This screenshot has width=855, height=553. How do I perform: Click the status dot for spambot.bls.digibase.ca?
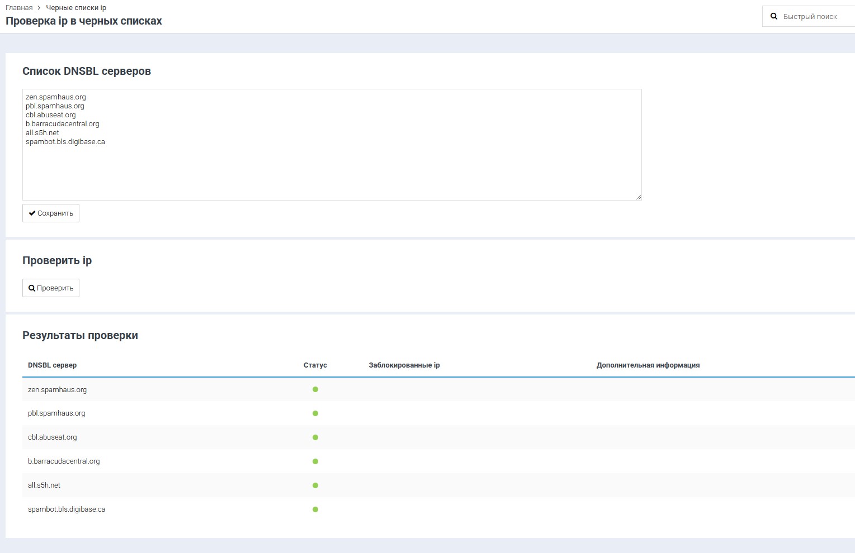pos(315,509)
